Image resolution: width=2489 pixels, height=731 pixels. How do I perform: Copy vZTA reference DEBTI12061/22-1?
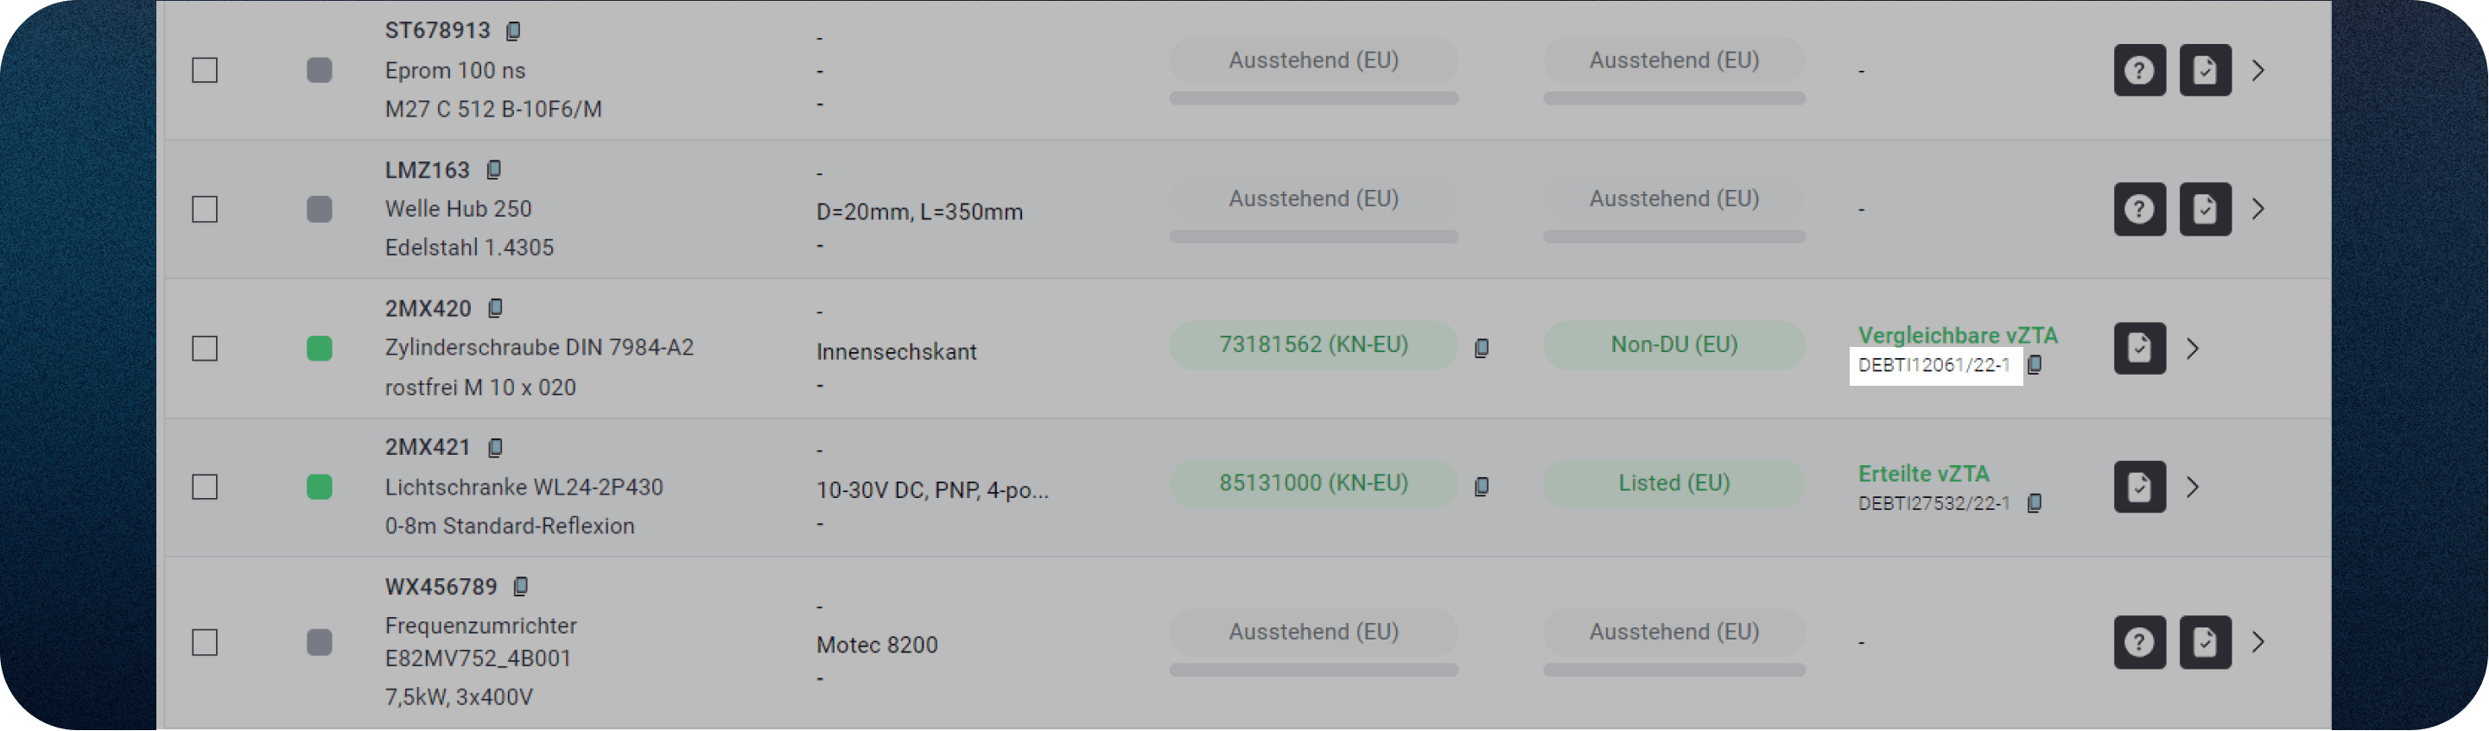coord(2034,365)
